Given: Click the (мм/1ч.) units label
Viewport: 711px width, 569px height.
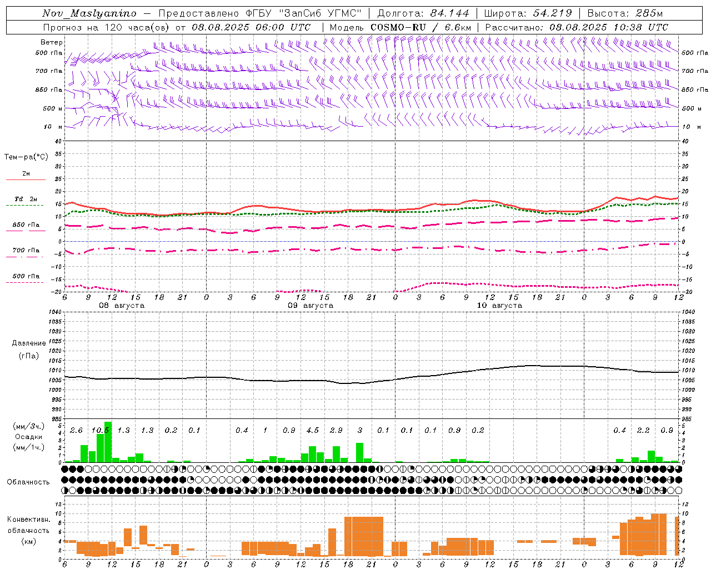Looking at the screenshot, I should [x=28, y=447].
